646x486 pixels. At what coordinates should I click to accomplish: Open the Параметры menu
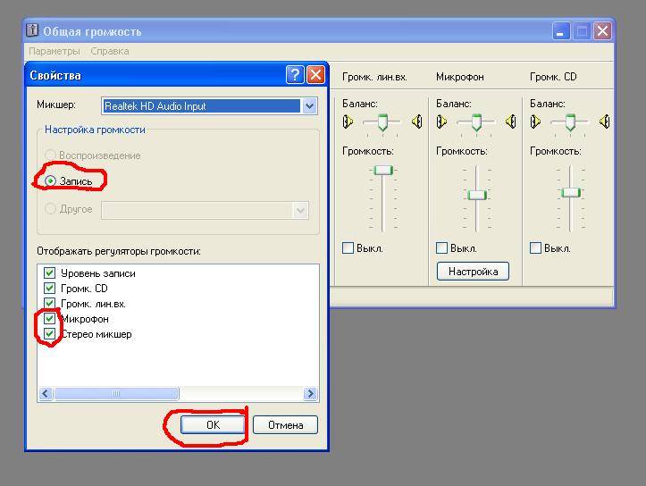(54, 51)
